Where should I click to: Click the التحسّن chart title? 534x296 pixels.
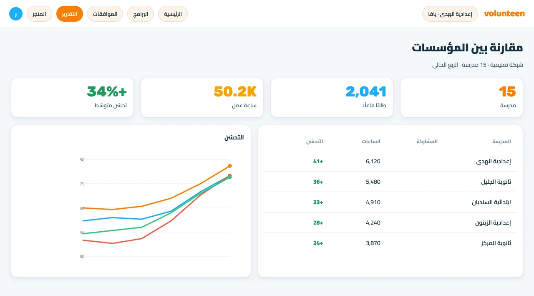tap(234, 137)
